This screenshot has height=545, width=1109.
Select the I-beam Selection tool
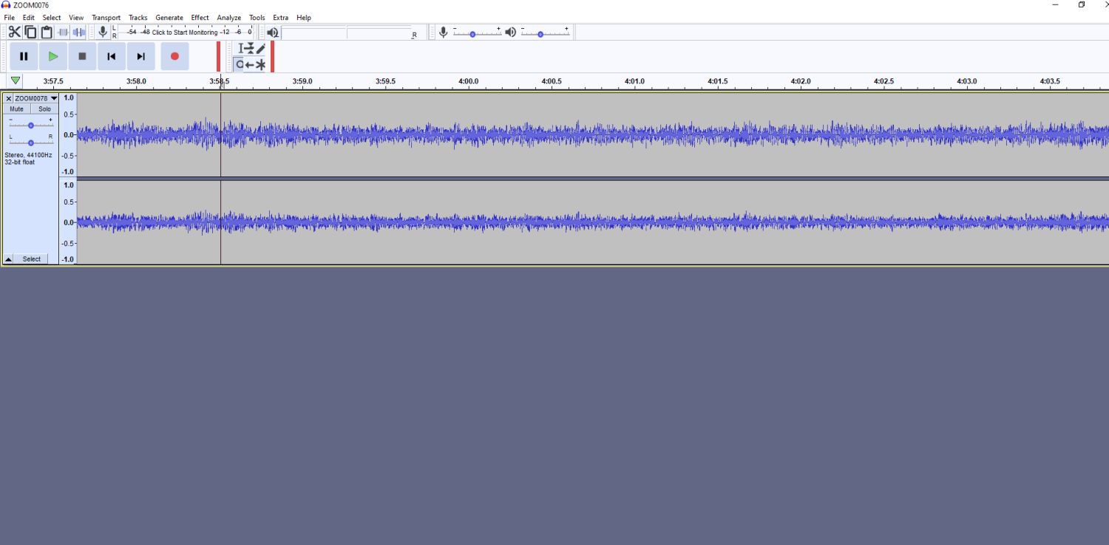(x=240, y=48)
